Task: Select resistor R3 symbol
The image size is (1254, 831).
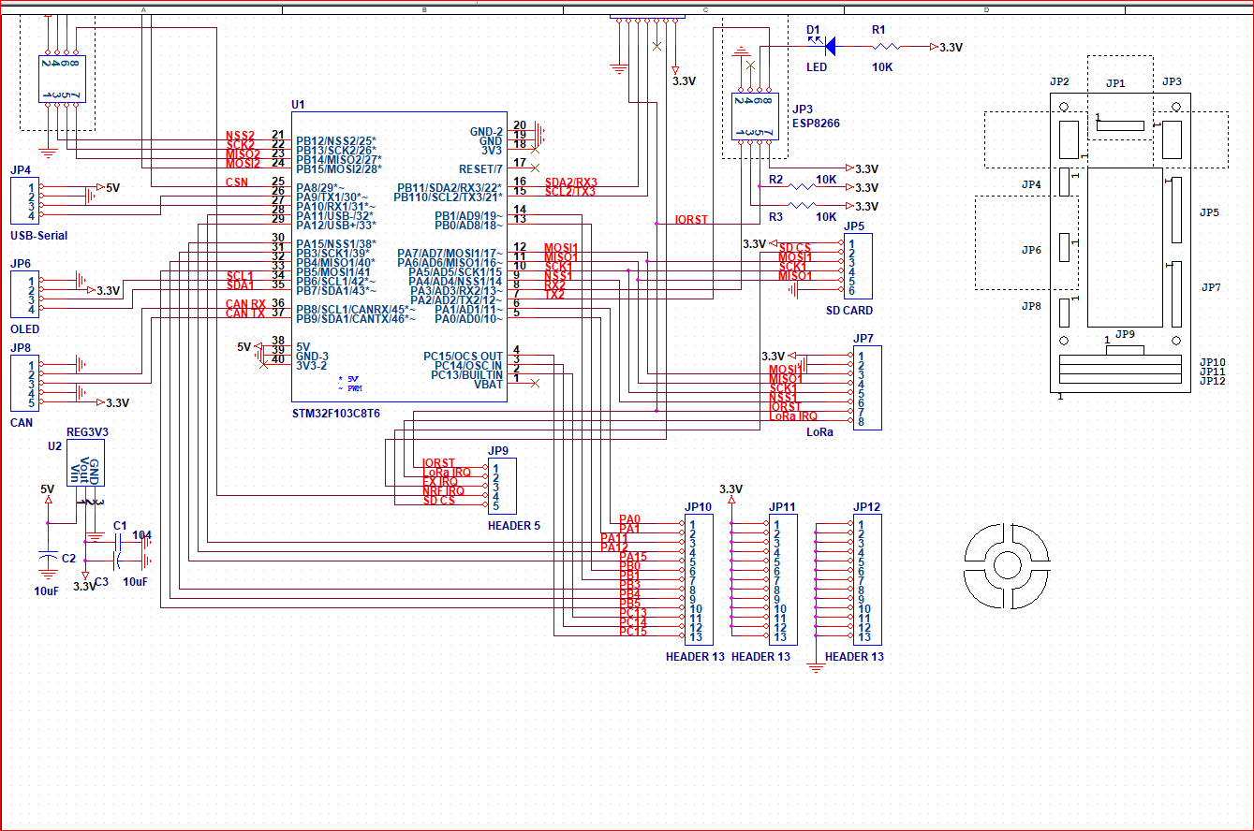Action: (801, 205)
